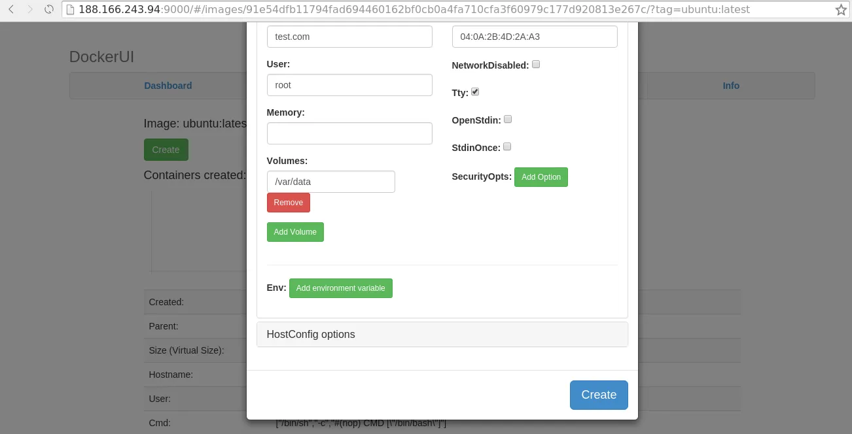Enable the OpenStdin checkbox
The width and height of the screenshot is (852, 434).
pos(508,119)
